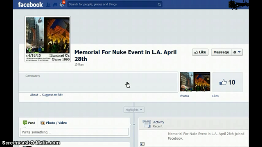This screenshot has width=262, height=147.
Task: Expand the Highlights dropdown
Action: 134,110
